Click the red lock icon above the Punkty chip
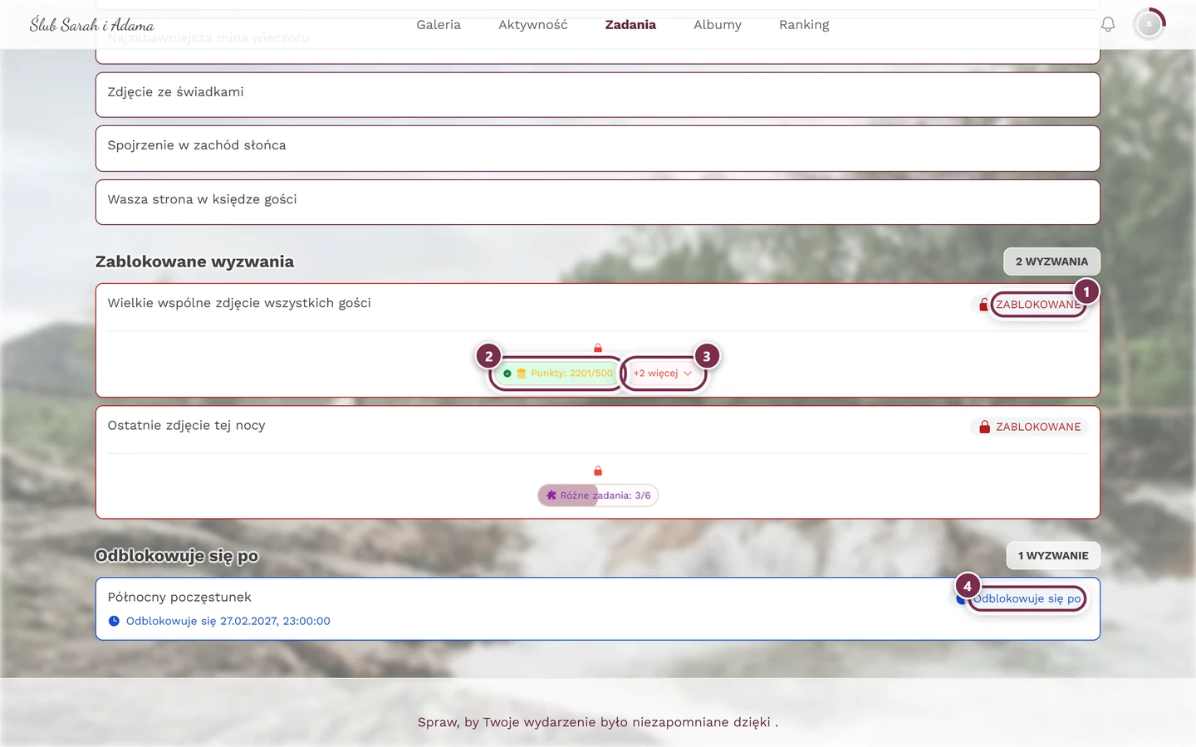The image size is (1196, 747). pos(598,349)
